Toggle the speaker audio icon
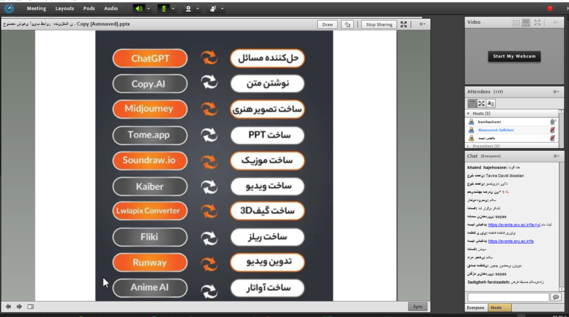Screen dimensions: 569x317 click(139, 8)
